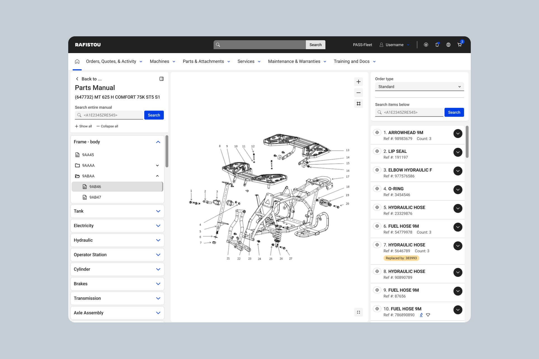Click Collapse all link
Image resolution: width=539 pixels, height=359 pixels.
pos(107,126)
